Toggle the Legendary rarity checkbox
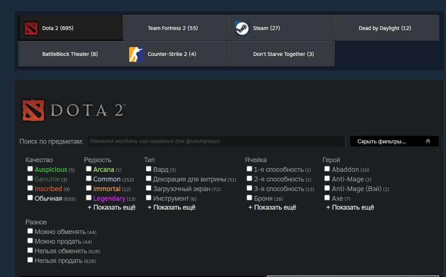This screenshot has width=446, height=277. coord(89,198)
